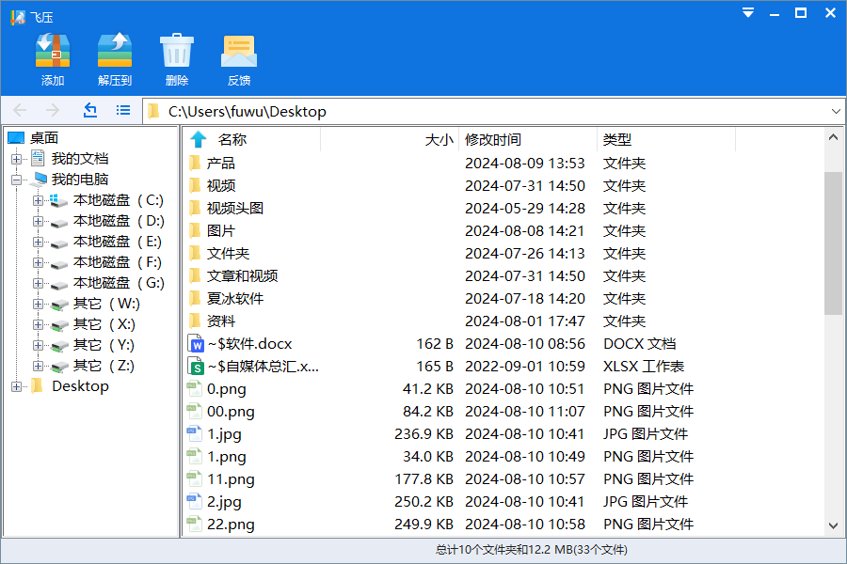The image size is (847, 564).
Task: Click the 夏冰软件 folder icon
Action: pos(195,298)
